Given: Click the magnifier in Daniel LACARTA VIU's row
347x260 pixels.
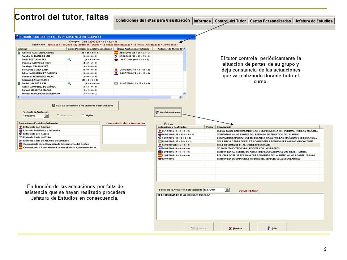Looking at the screenshot, I should (69, 83).
